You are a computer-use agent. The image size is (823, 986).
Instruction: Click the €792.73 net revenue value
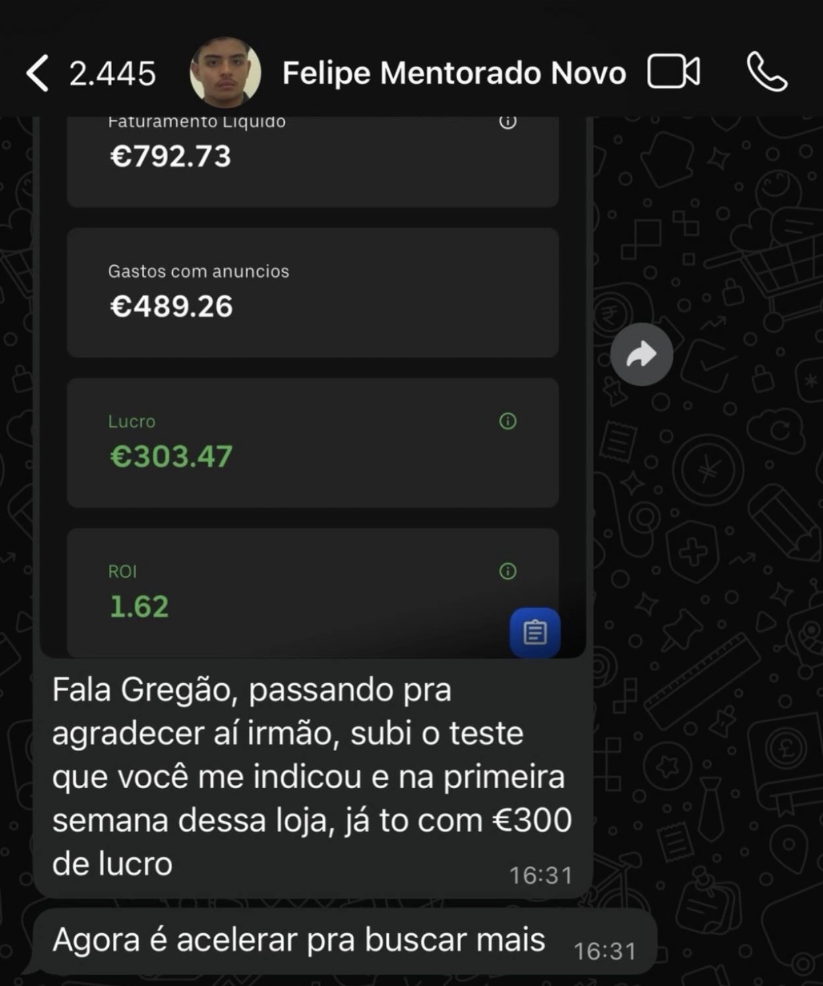coord(170,157)
